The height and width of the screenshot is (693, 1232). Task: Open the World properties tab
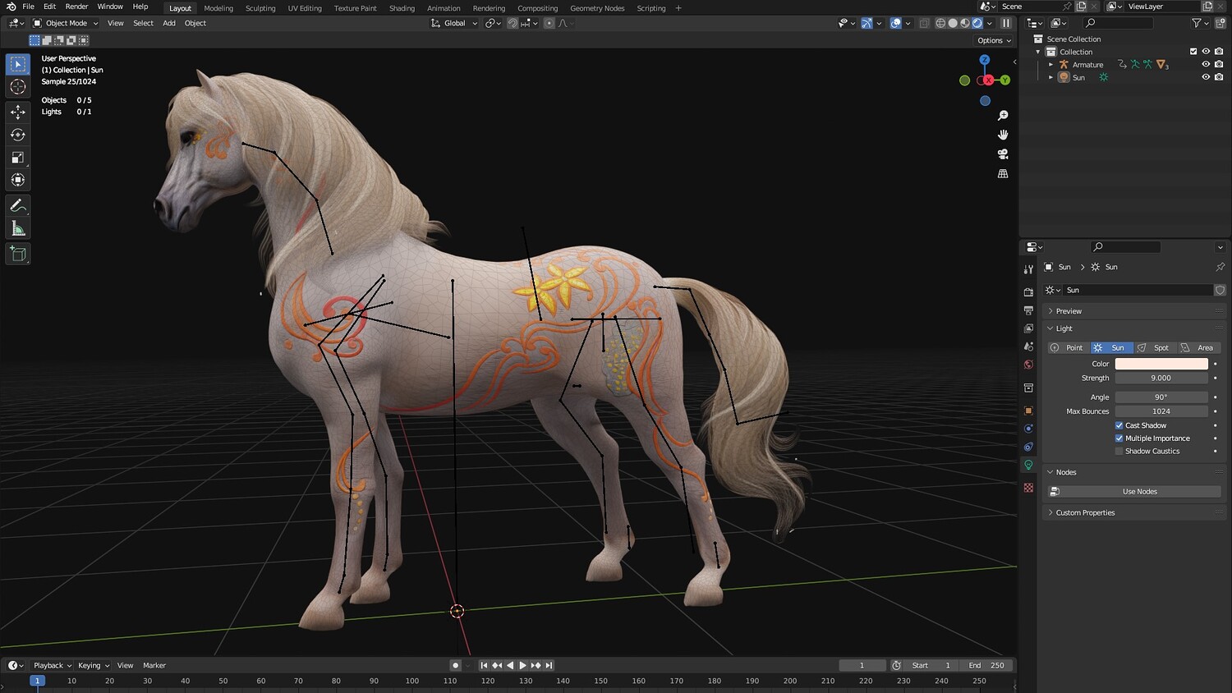(1028, 365)
